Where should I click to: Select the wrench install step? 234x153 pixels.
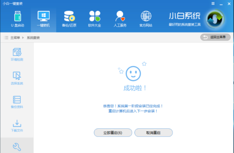[x=17, y=147]
